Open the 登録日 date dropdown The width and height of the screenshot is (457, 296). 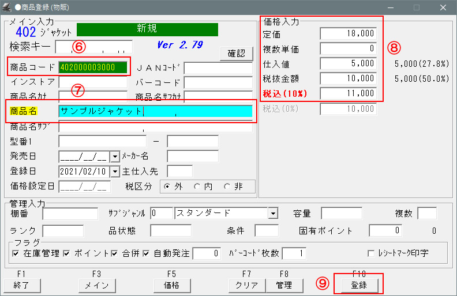coord(114,171)
